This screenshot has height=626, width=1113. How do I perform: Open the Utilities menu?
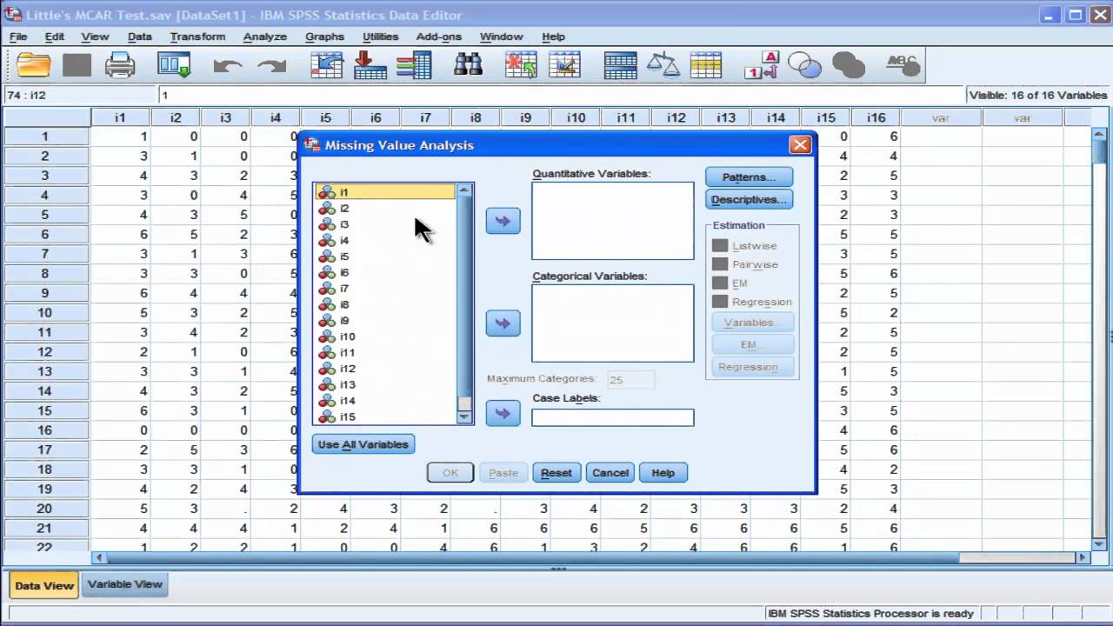point(380,37)
